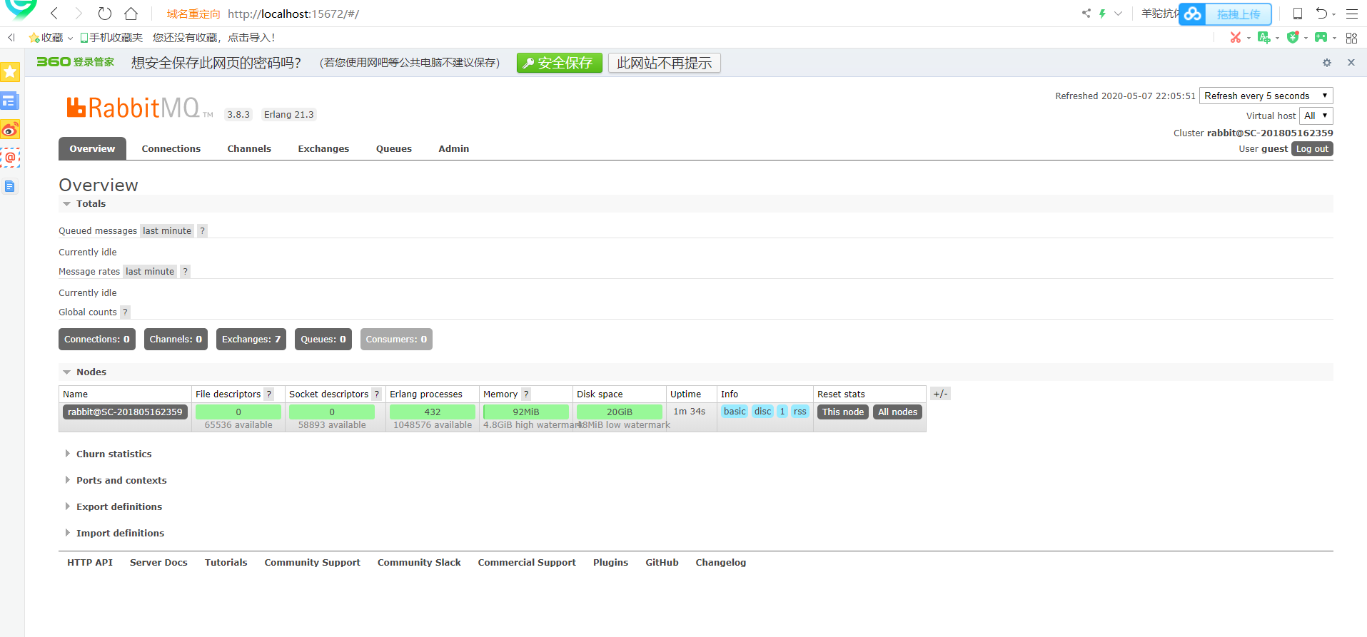Click 此网站不再提示 button
The height and width of the screenshot is (637, 1367).
(665, 63)
